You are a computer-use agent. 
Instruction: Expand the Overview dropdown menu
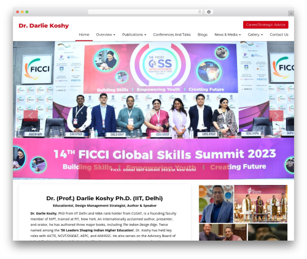[x=106, y=35]
